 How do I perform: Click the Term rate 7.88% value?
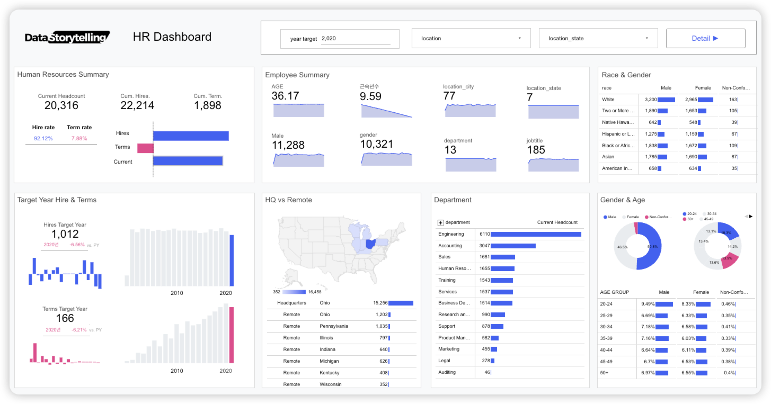coord(79,138)
